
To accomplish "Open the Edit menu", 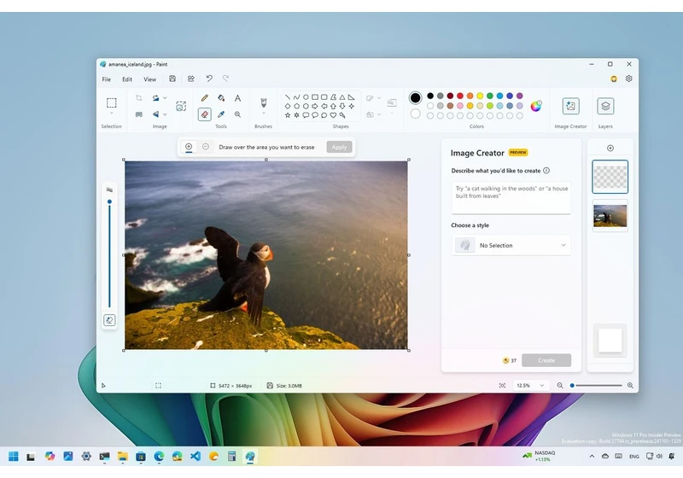I will pos(127,79).
